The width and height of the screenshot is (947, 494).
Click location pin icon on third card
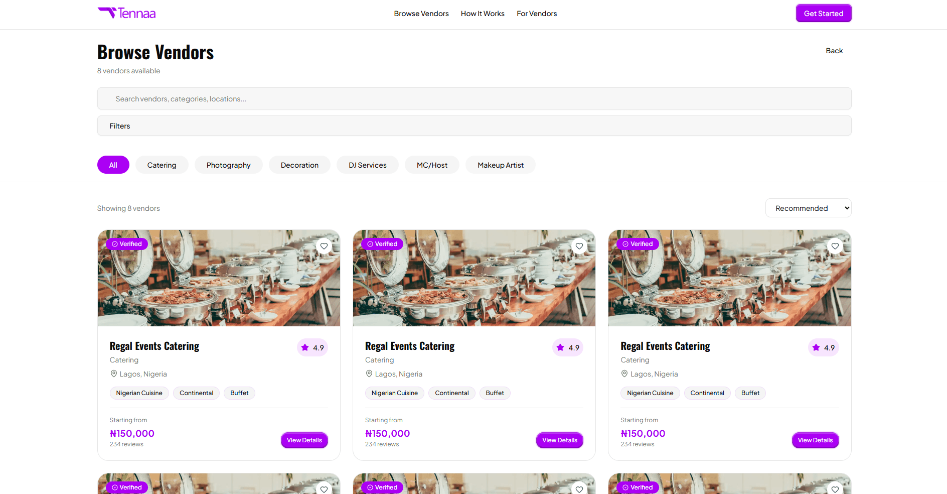(624, 374)
